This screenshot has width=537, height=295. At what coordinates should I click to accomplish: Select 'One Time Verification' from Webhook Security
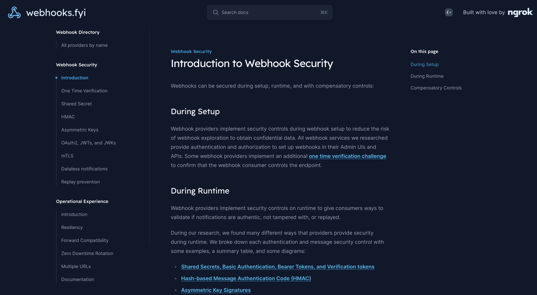click(x=84, y=91)
